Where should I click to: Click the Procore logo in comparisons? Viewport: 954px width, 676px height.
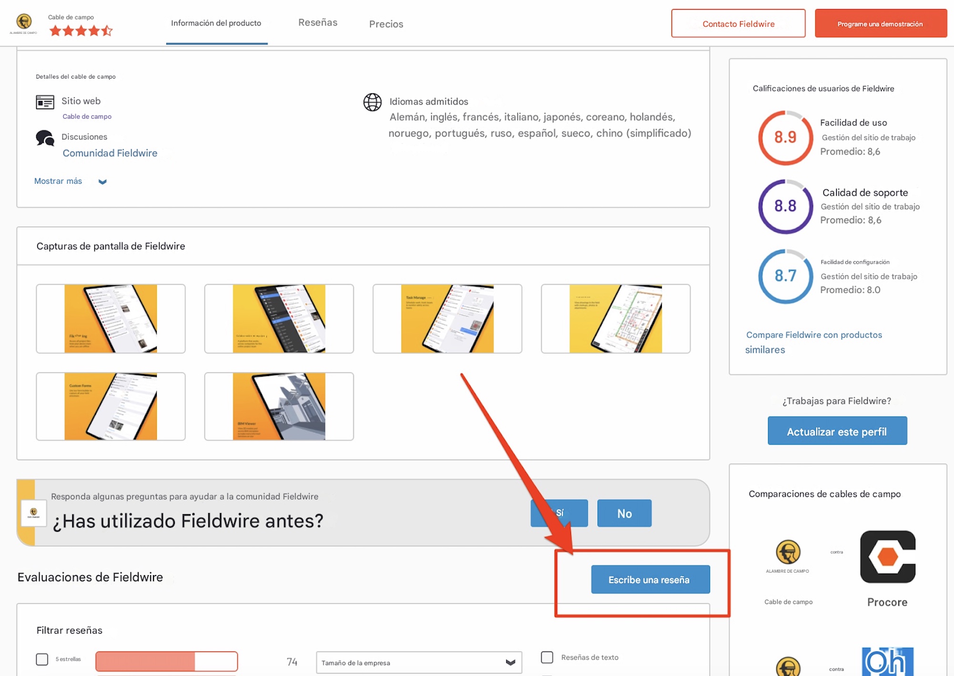(887, 557)
